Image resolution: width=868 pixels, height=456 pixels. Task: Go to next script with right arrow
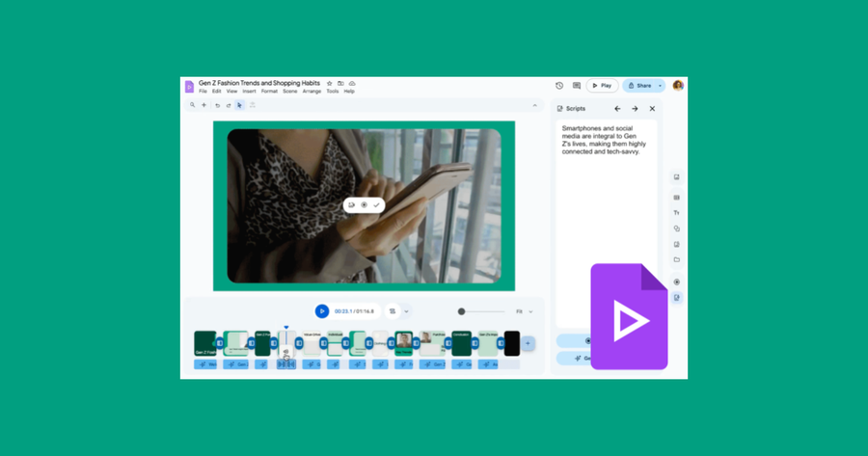[635, 109]
